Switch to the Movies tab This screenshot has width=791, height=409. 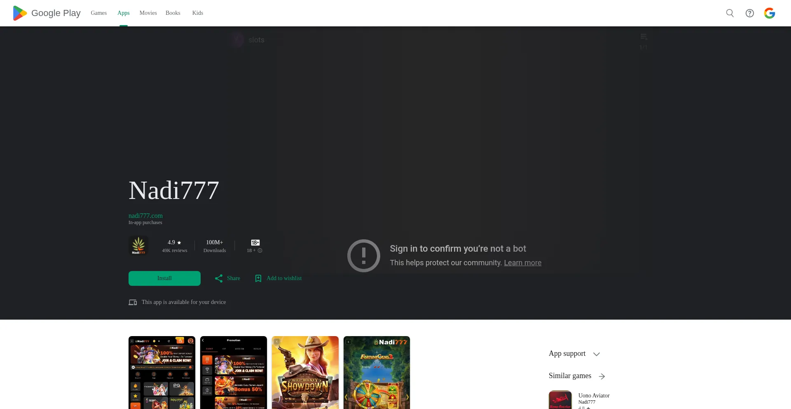[x=148, y=13]
